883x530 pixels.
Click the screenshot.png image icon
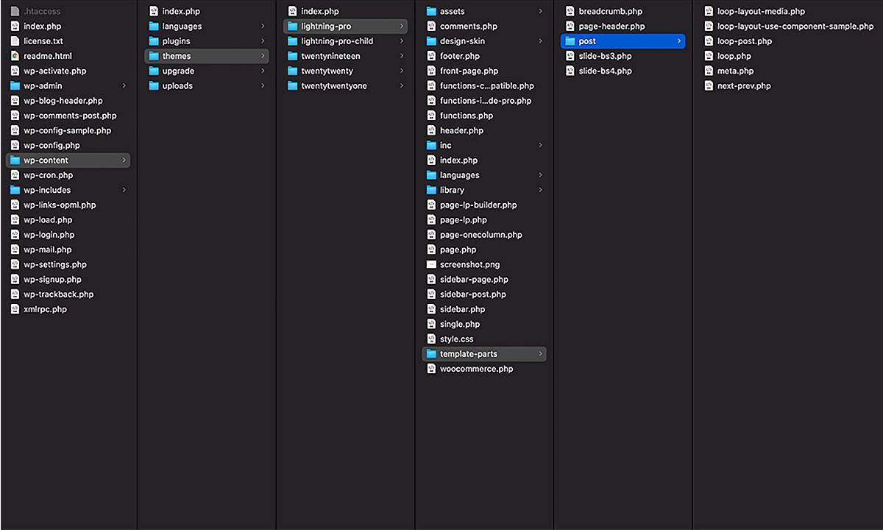pyautogui.click(x=431, y=264)
